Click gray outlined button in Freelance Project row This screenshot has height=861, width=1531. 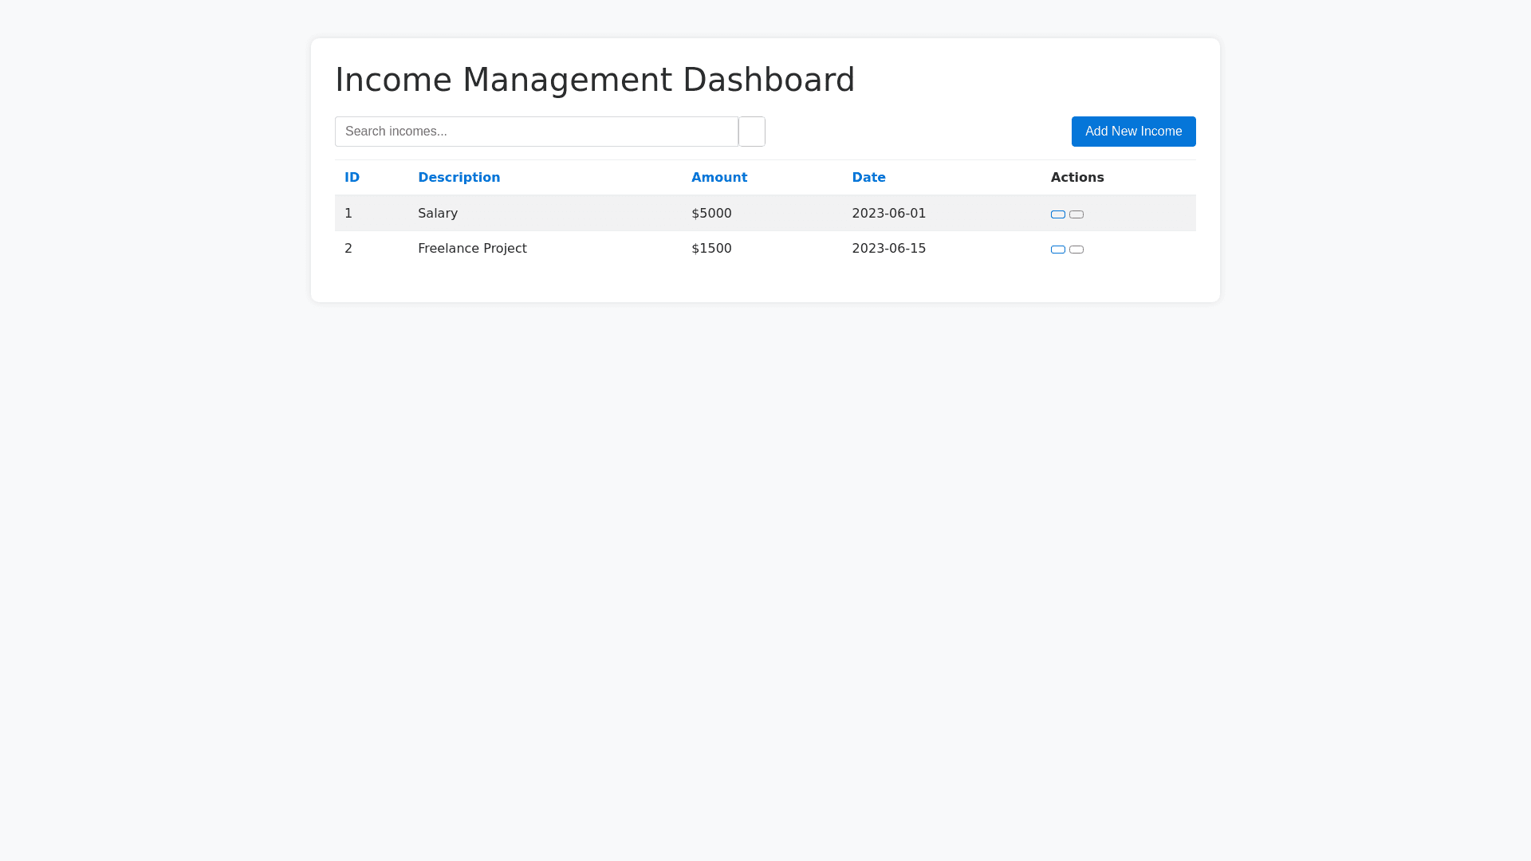1076,250
